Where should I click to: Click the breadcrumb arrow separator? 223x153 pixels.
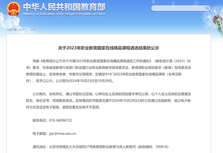26,30
